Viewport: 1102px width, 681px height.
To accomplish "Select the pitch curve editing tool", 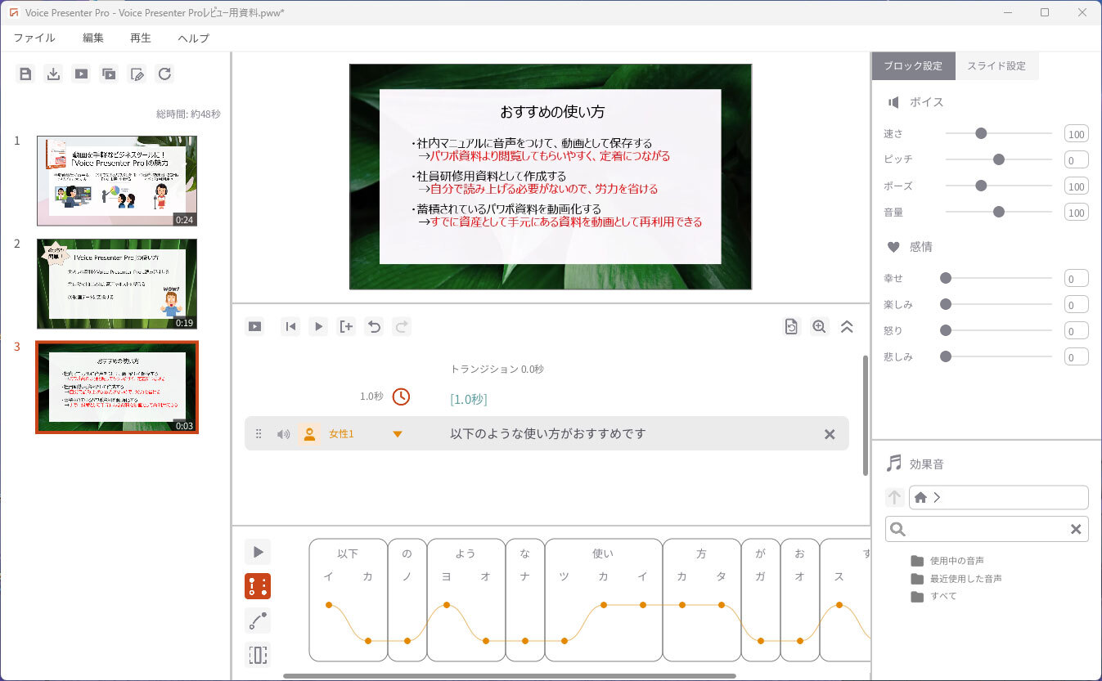I will tap(258, 621).
